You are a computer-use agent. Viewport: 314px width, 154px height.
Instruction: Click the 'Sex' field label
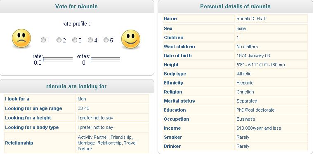[168, 28]
